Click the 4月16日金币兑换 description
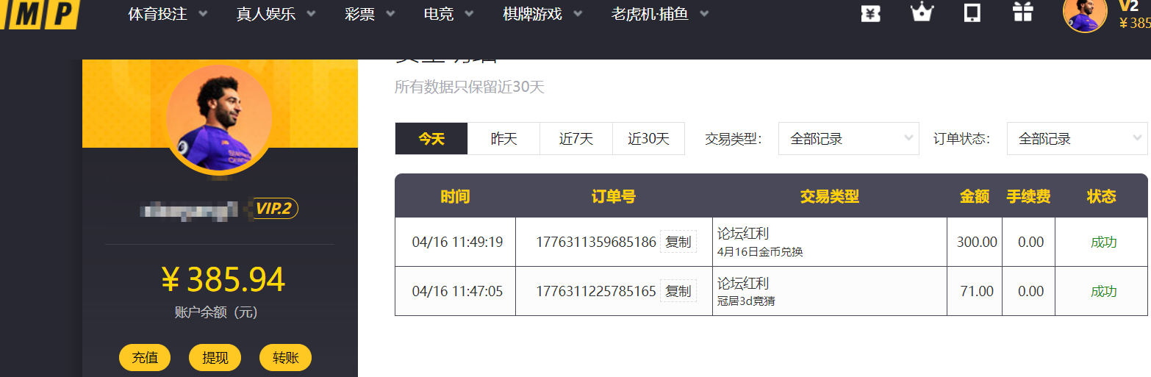The width and height of the screenshot is (1151, 377). pyautogui.click(x=760, y=252)
